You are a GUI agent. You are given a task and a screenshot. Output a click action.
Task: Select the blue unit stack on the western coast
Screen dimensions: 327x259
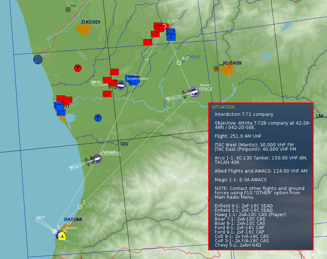coord(60,108)
